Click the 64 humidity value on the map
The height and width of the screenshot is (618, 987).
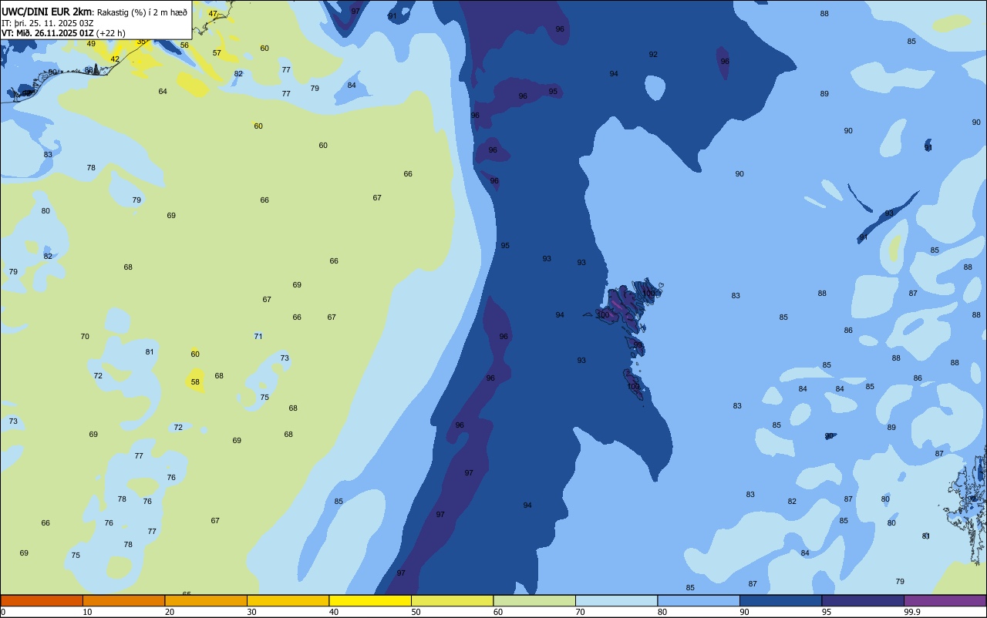163,91
